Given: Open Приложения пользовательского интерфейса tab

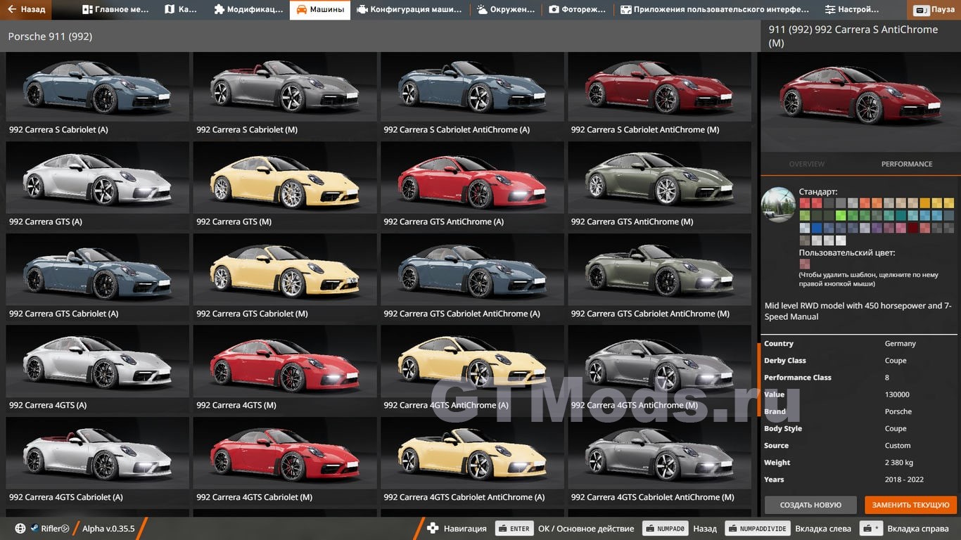Looking at the screenshot, I should pos(715,10).
